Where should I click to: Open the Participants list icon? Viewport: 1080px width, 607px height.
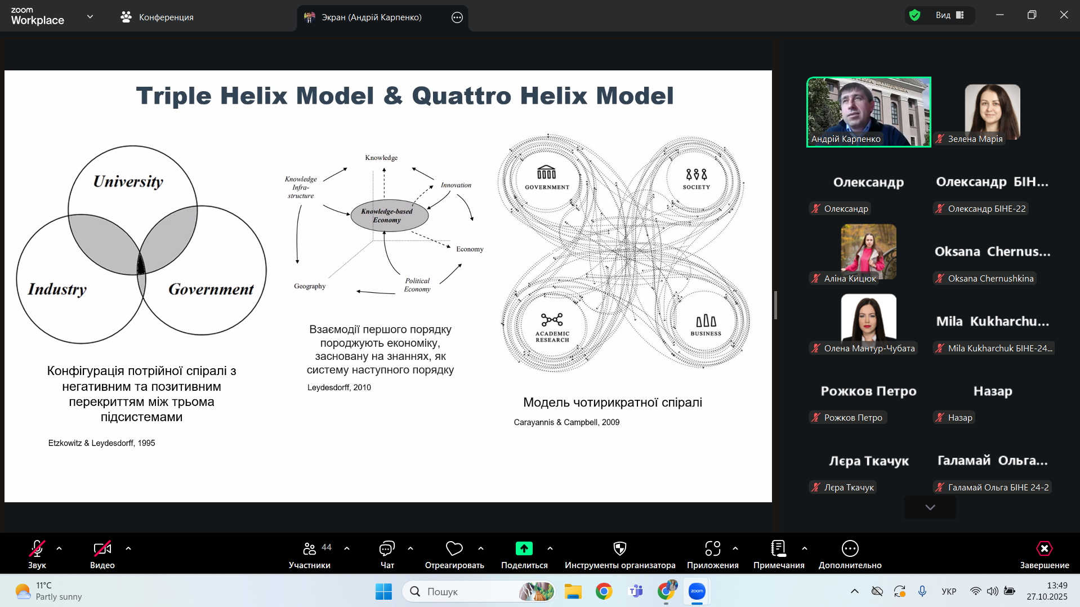tap(310, 548)
